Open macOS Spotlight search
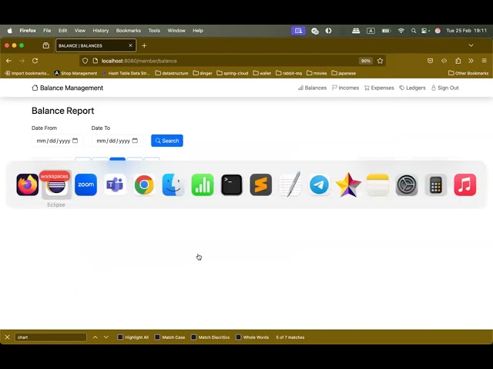 [414, 31]
